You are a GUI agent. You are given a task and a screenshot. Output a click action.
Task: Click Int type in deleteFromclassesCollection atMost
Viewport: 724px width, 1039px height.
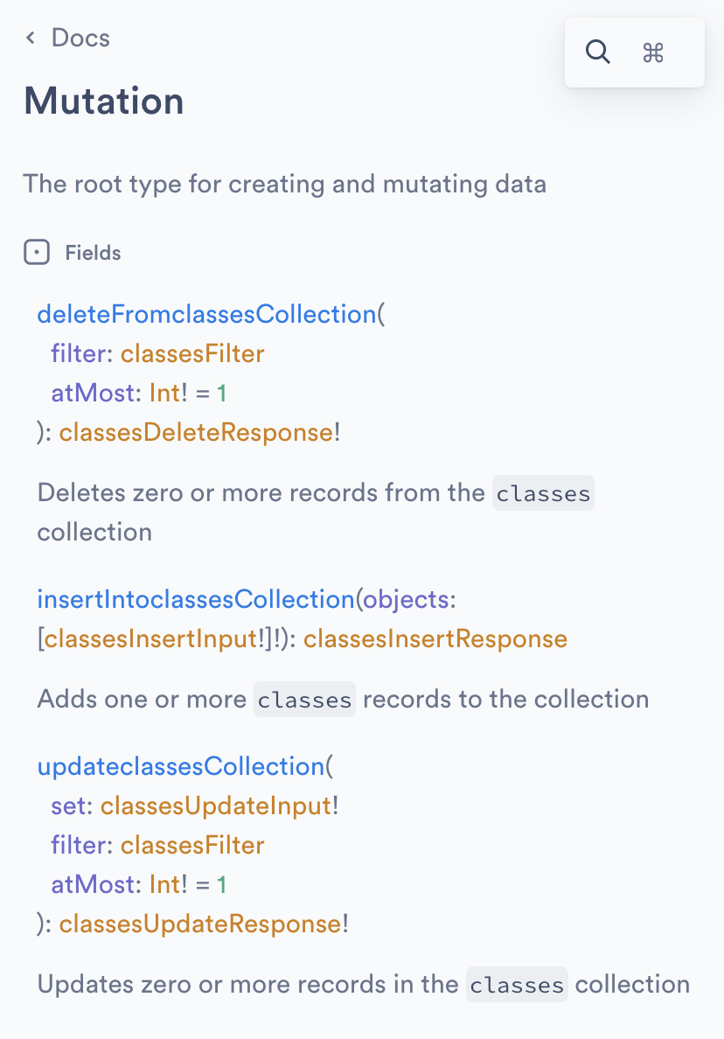click(x=164, y=393)
